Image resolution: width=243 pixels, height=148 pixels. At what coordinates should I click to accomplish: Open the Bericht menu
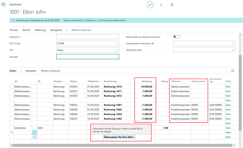coord(26,30)
